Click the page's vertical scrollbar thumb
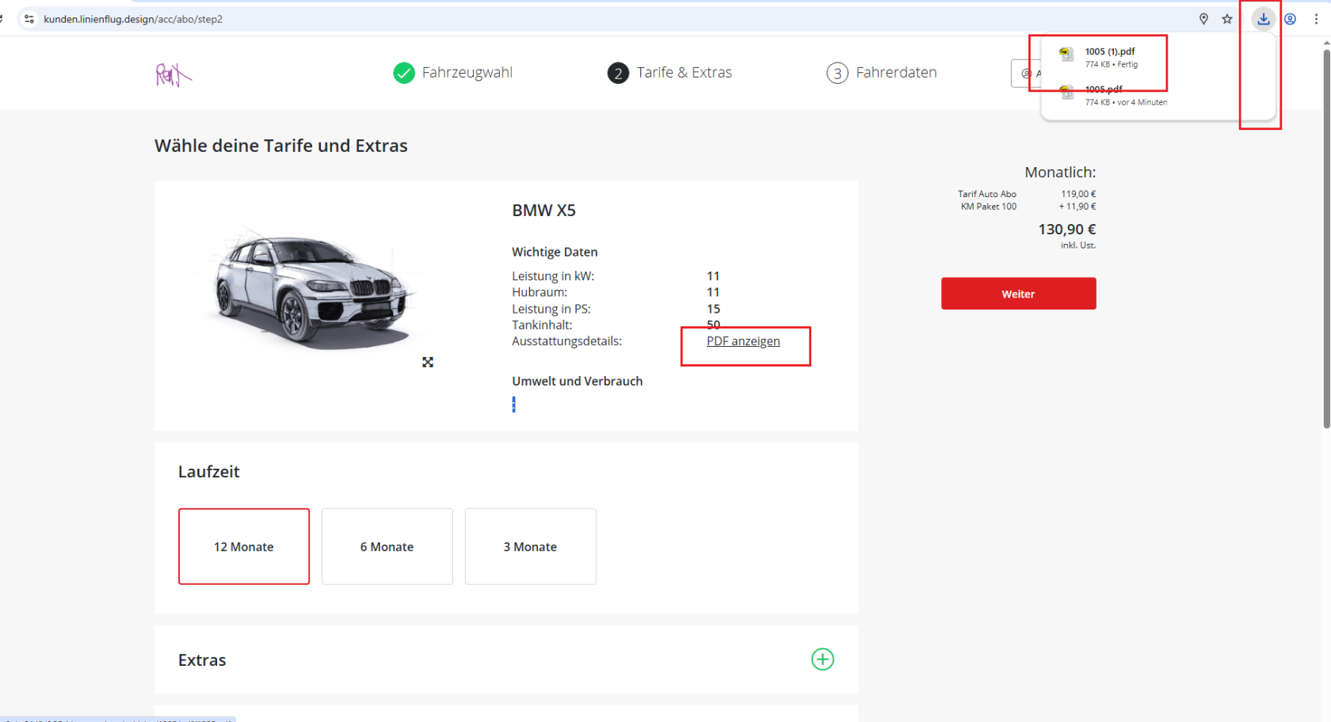The width and height of the screenshot is (1331, 722). [1326, 237]
